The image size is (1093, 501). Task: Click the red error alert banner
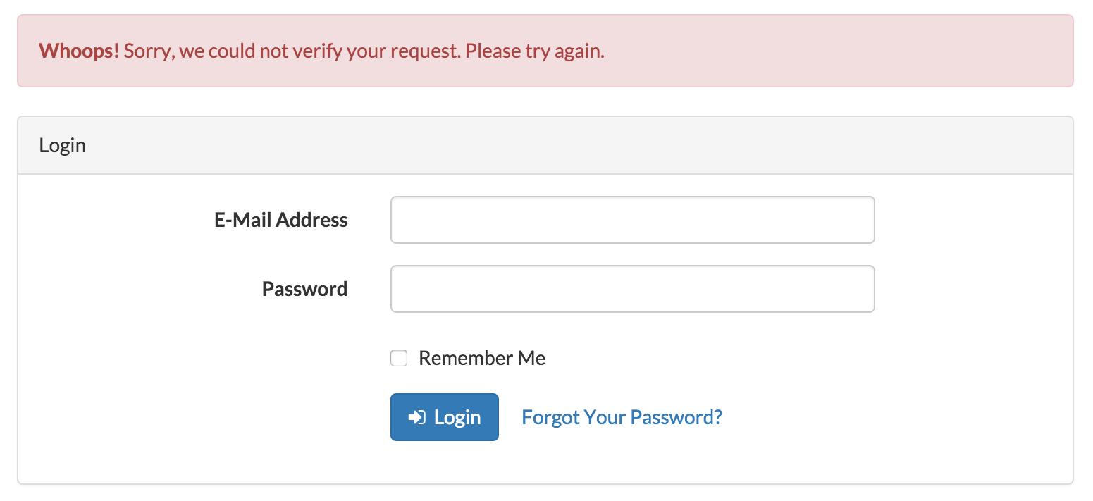pyautogui.click(x=545, y=51)
